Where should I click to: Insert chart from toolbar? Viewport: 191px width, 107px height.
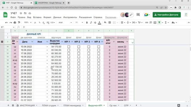(155, 23)
